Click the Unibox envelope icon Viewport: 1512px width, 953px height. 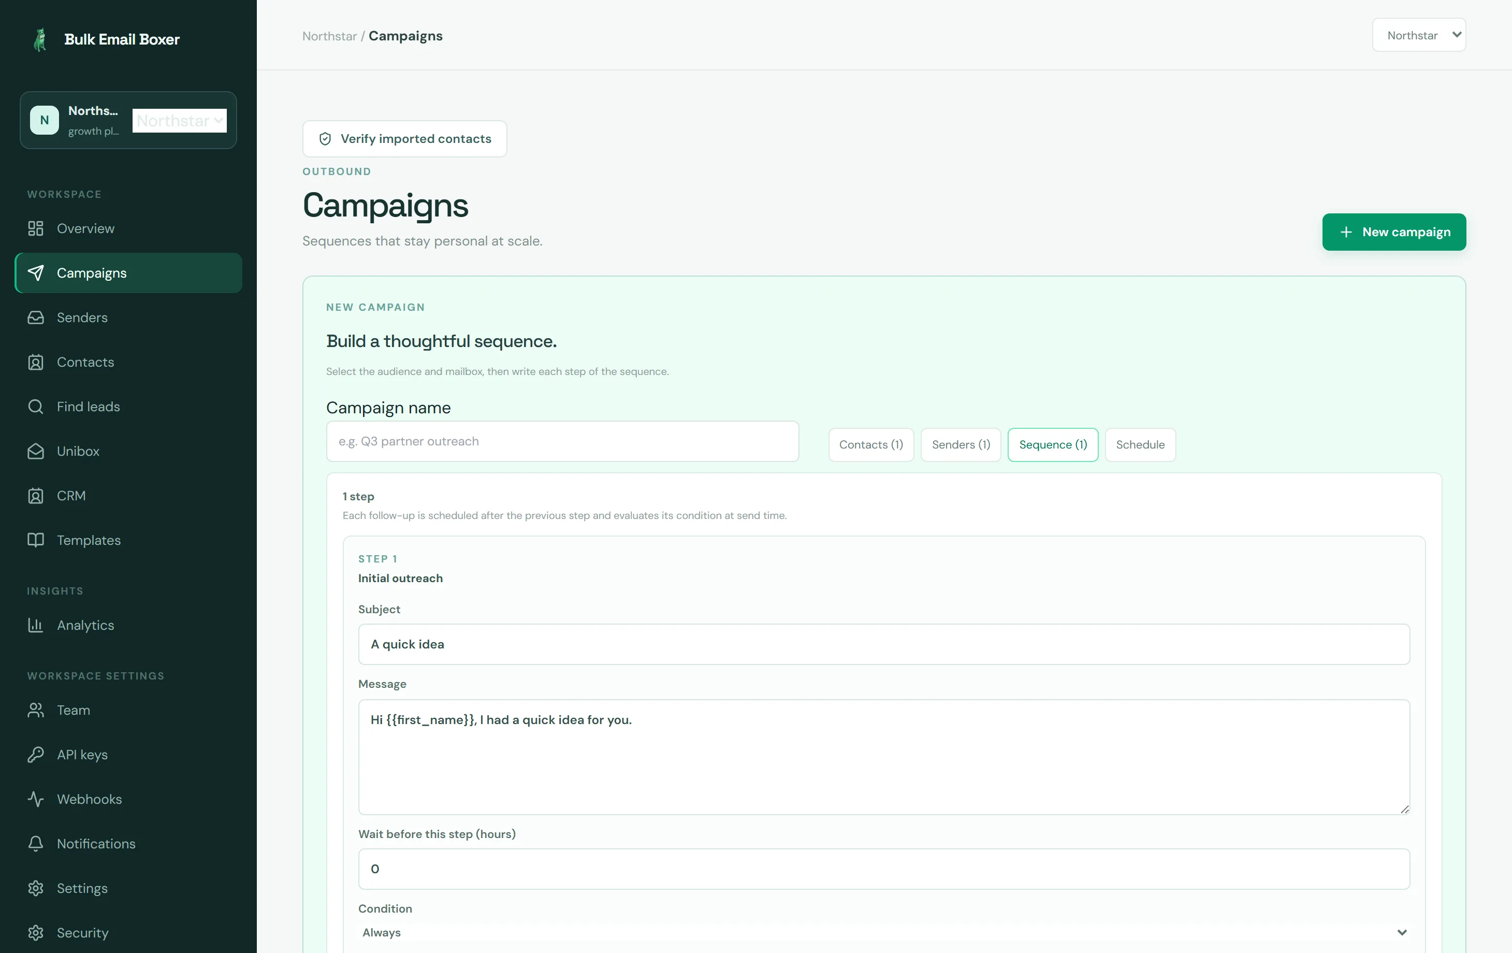click(36, 451)
